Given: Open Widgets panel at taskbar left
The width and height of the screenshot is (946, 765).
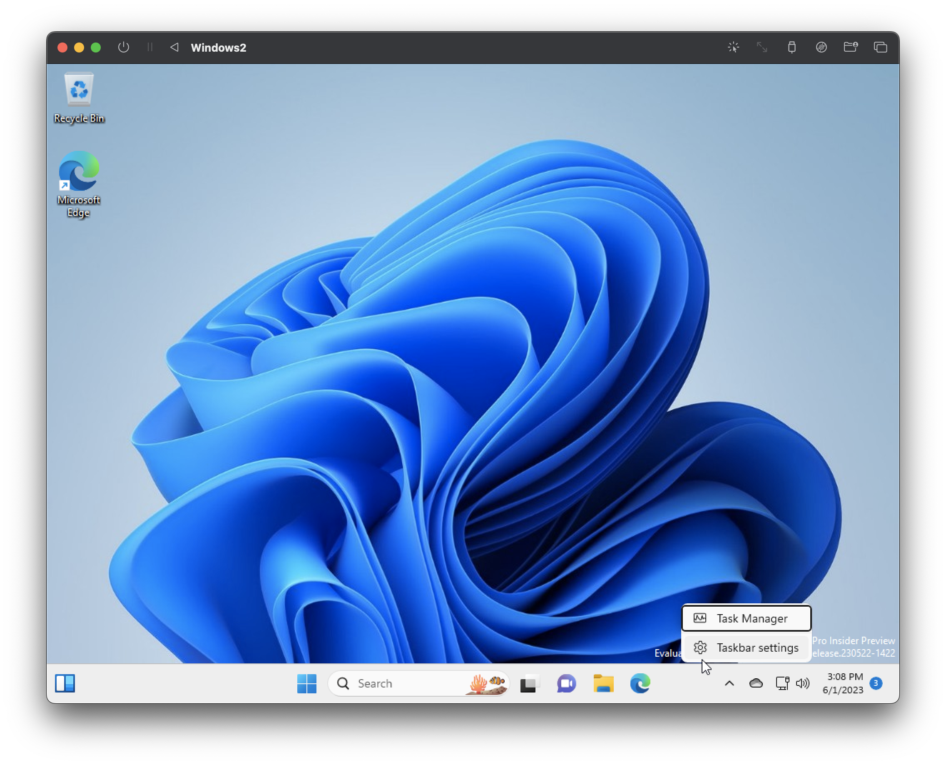Looking at the screenshot, I should pos(65,683).
